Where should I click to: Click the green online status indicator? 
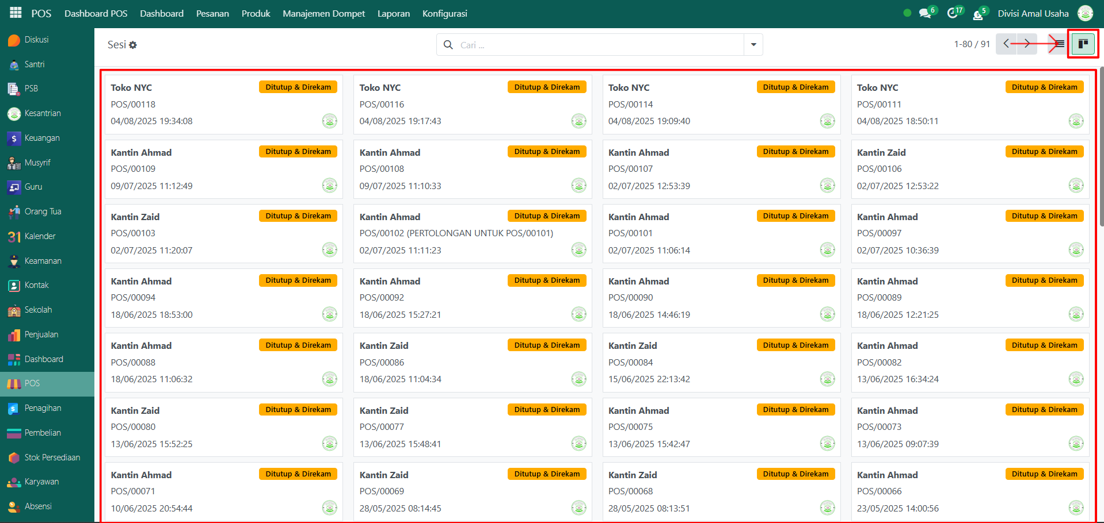coord(907,13)
